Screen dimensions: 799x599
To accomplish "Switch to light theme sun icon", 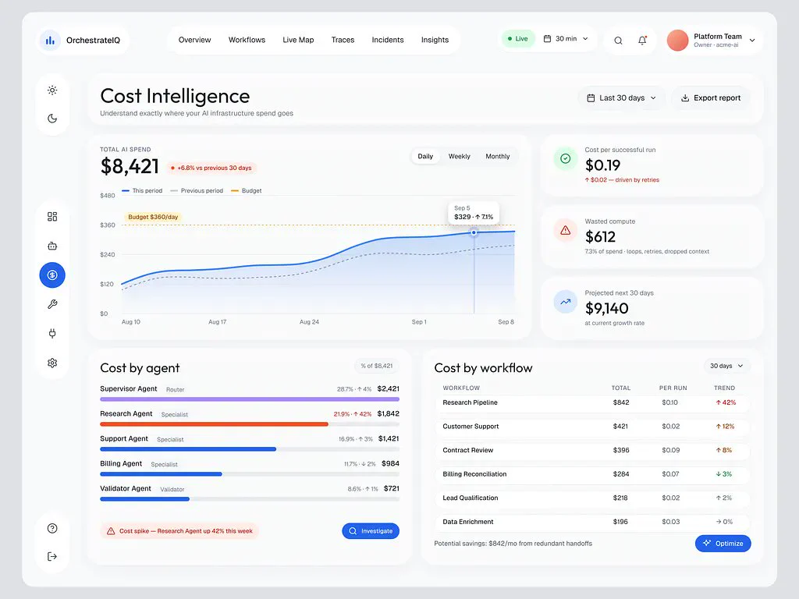I will point(52,90).
